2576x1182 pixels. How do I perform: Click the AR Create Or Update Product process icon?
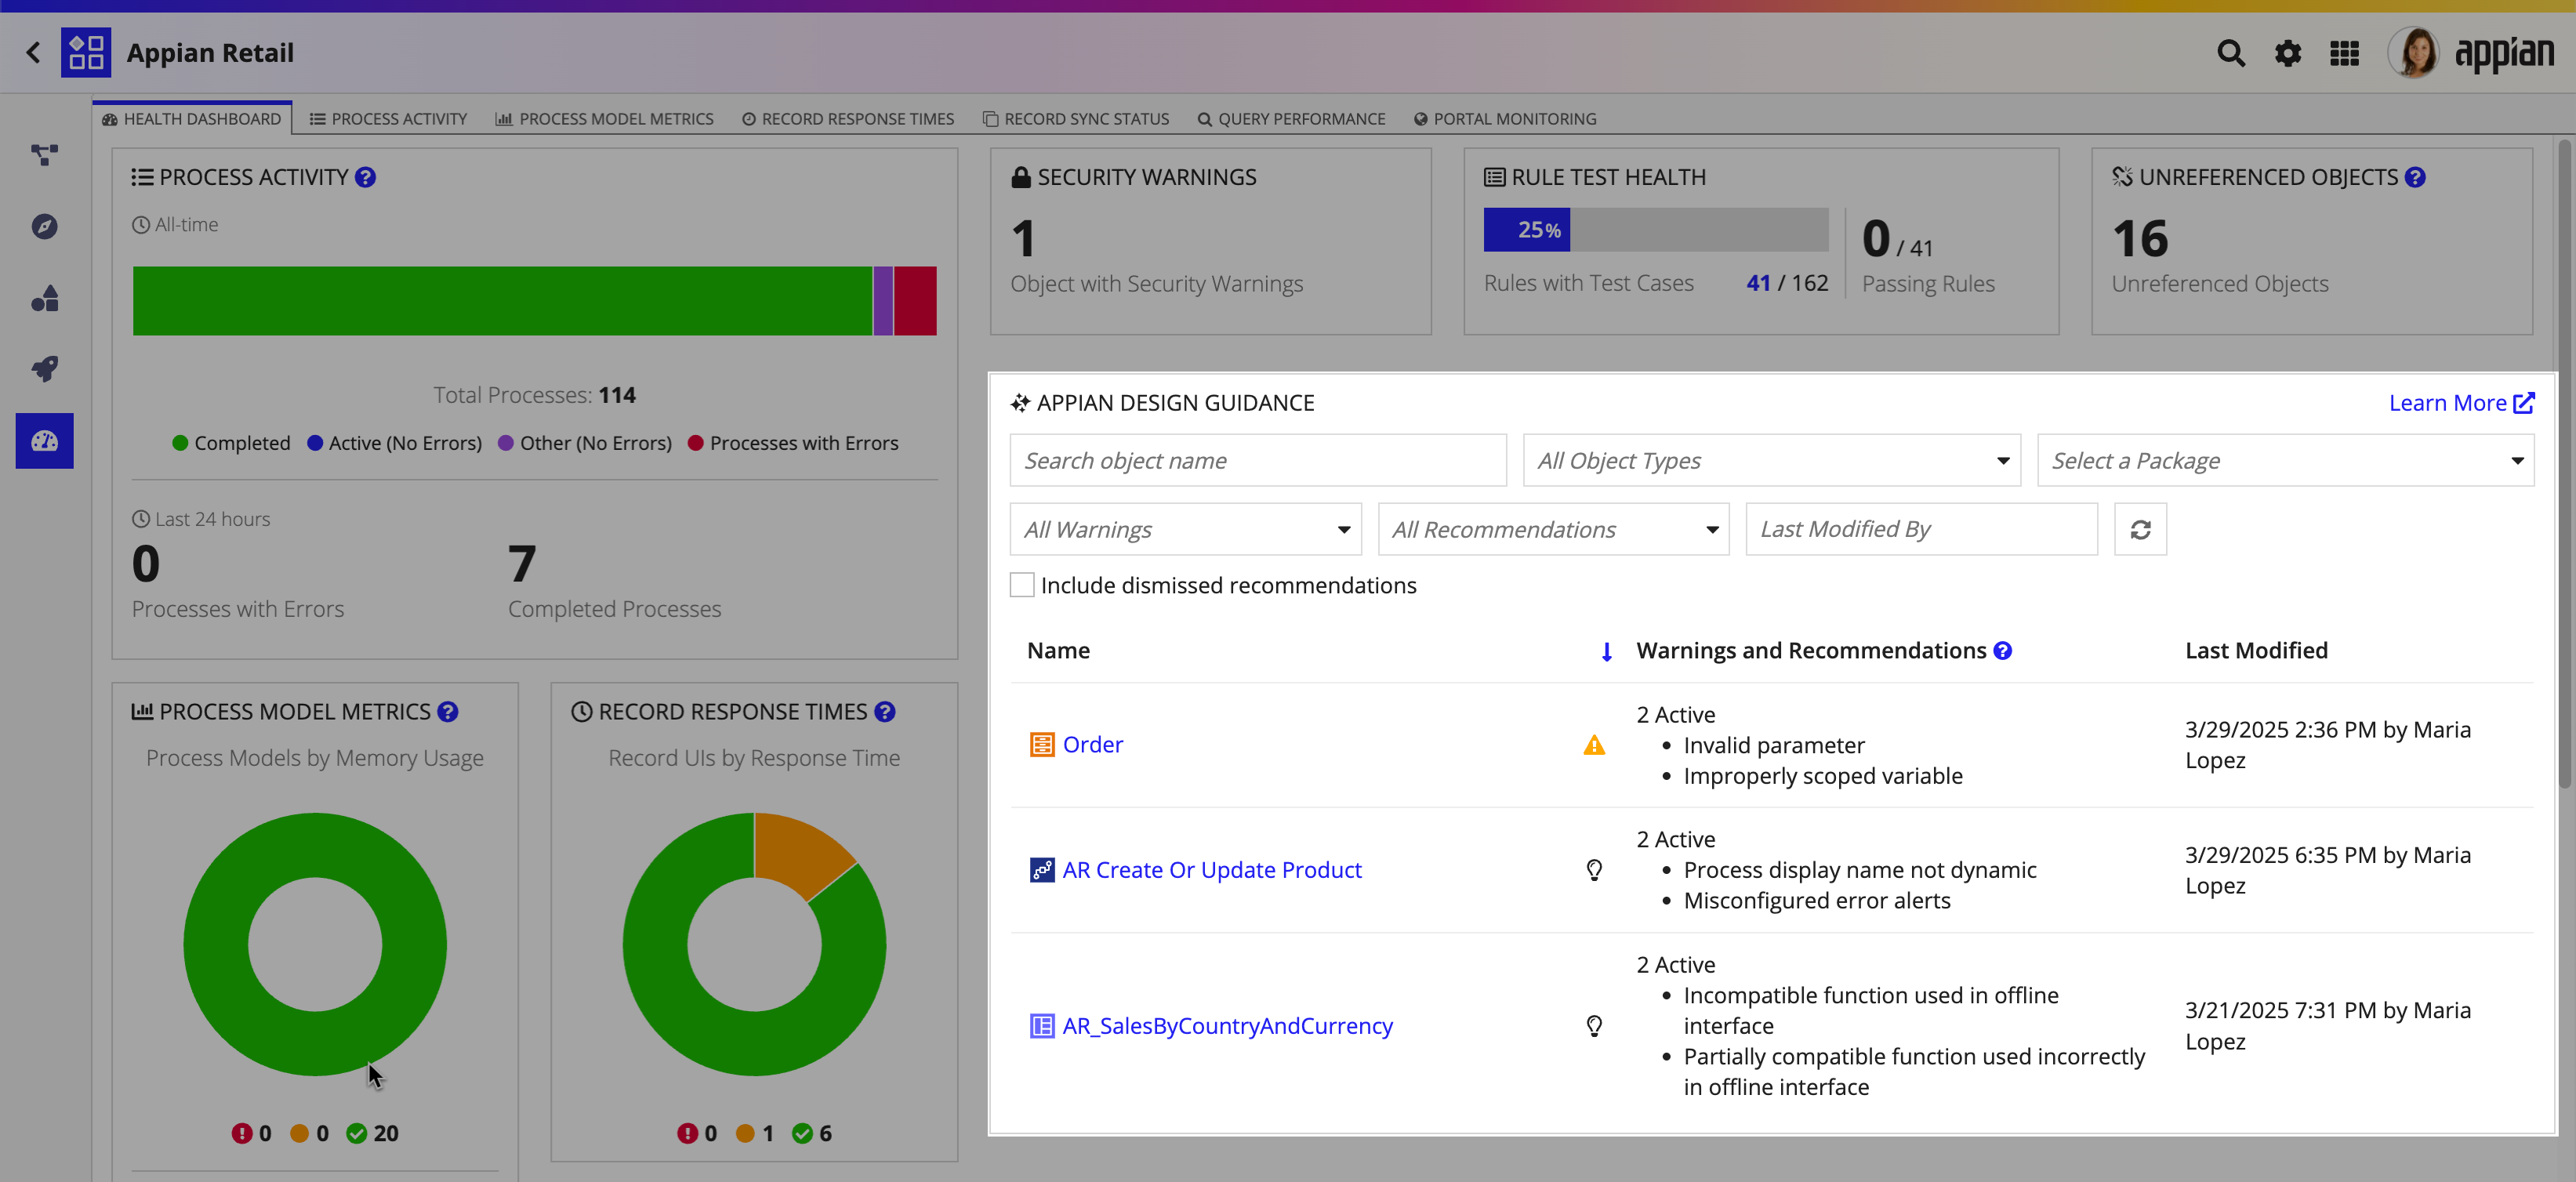1042,870
